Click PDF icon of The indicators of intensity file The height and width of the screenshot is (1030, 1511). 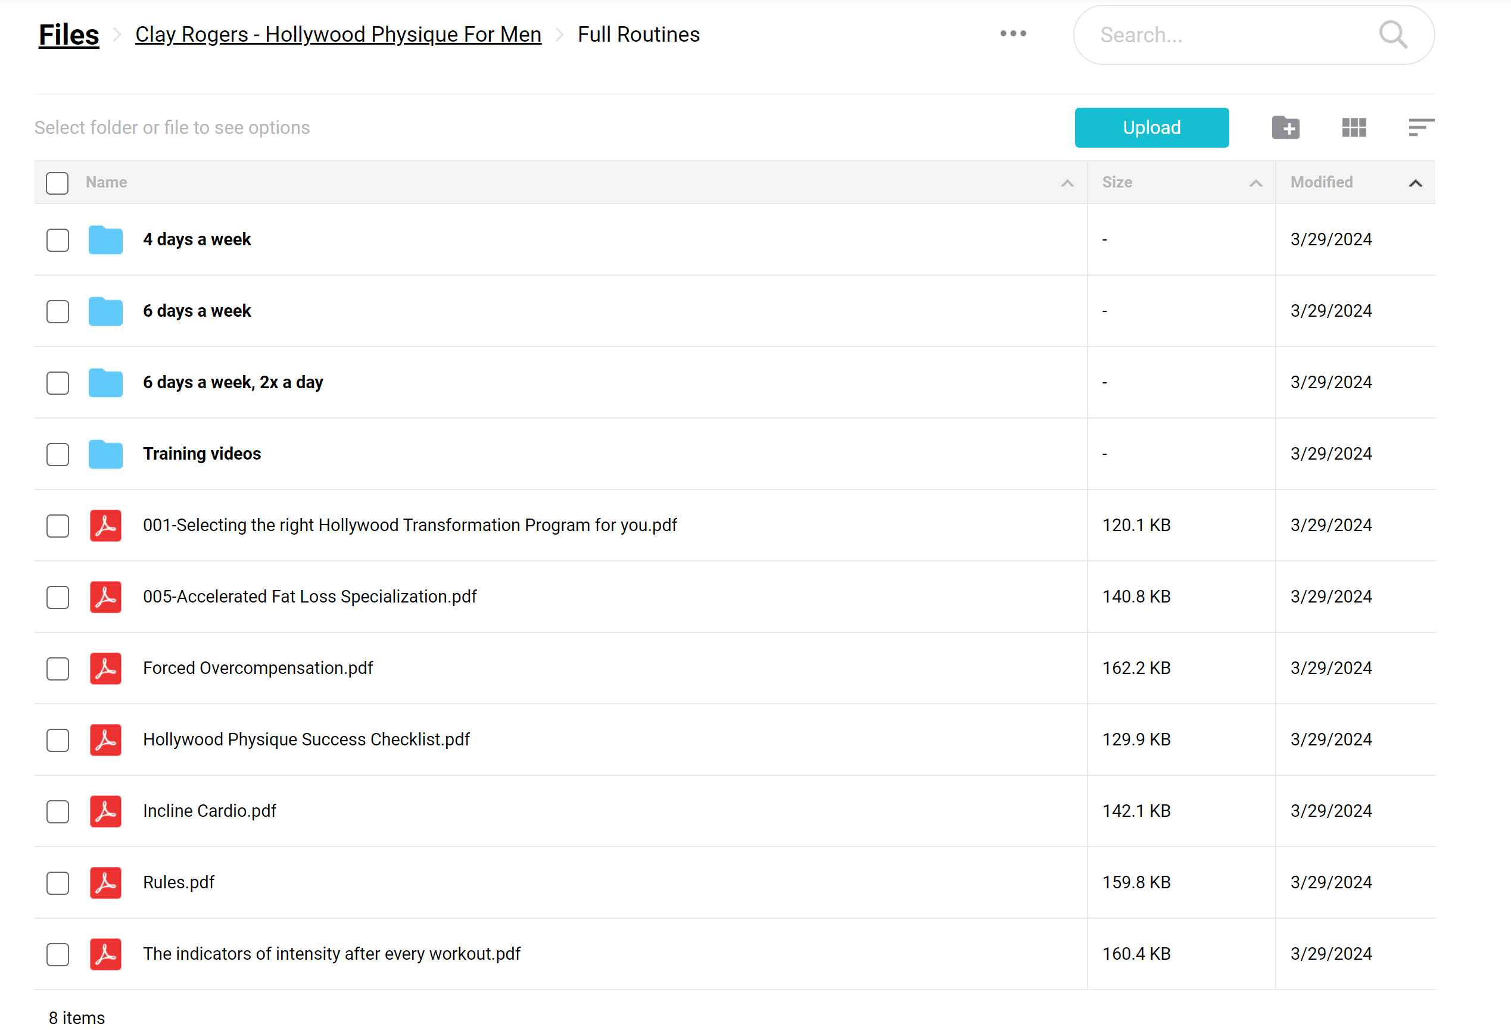pyautogui.click(x=105, y=954)
